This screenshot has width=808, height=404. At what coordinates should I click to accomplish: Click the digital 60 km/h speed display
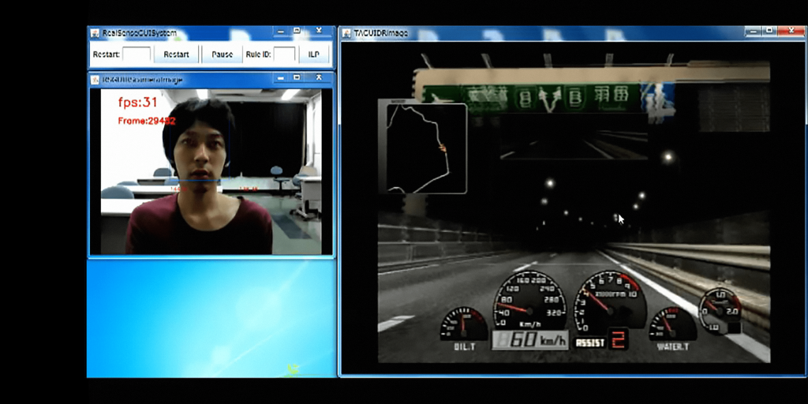(530, 340)
